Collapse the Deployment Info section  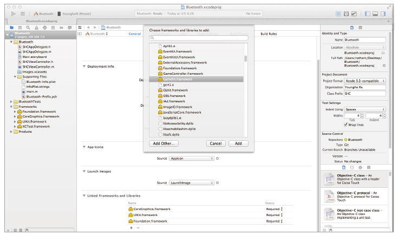click(x=83, y=67)
